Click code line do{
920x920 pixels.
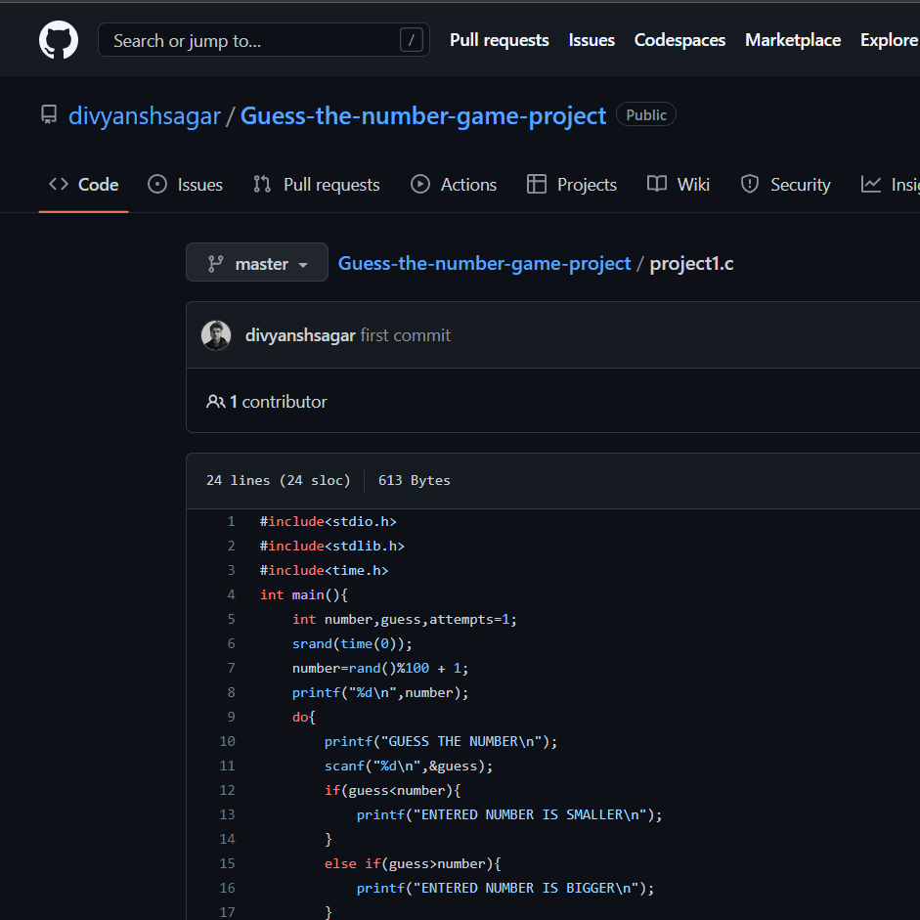coord(304,717)
